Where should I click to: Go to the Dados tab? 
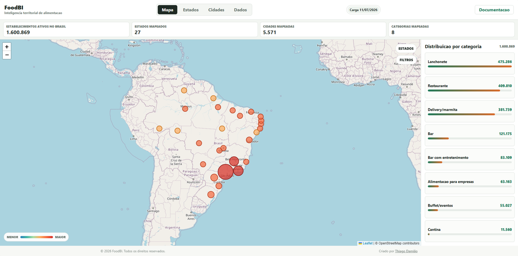click(240, 10)
